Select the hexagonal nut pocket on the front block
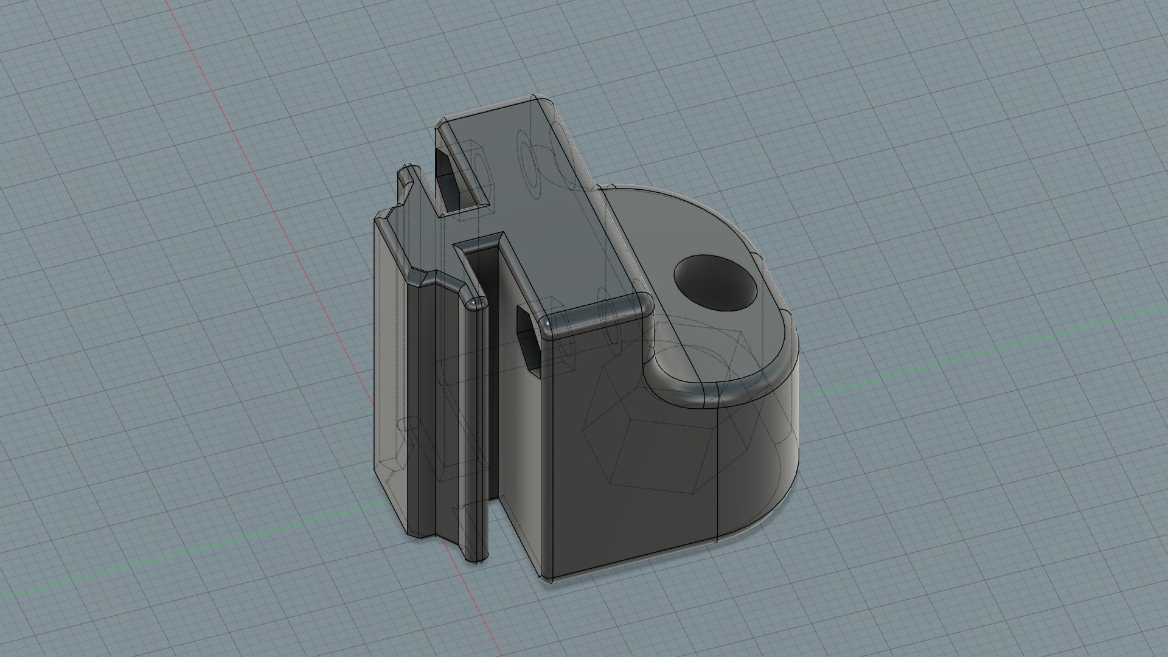 tap(529, 341)
